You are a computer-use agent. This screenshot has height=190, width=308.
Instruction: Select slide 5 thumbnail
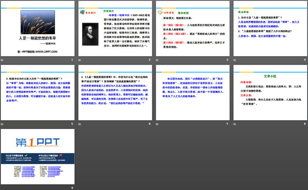coord(38,92)
